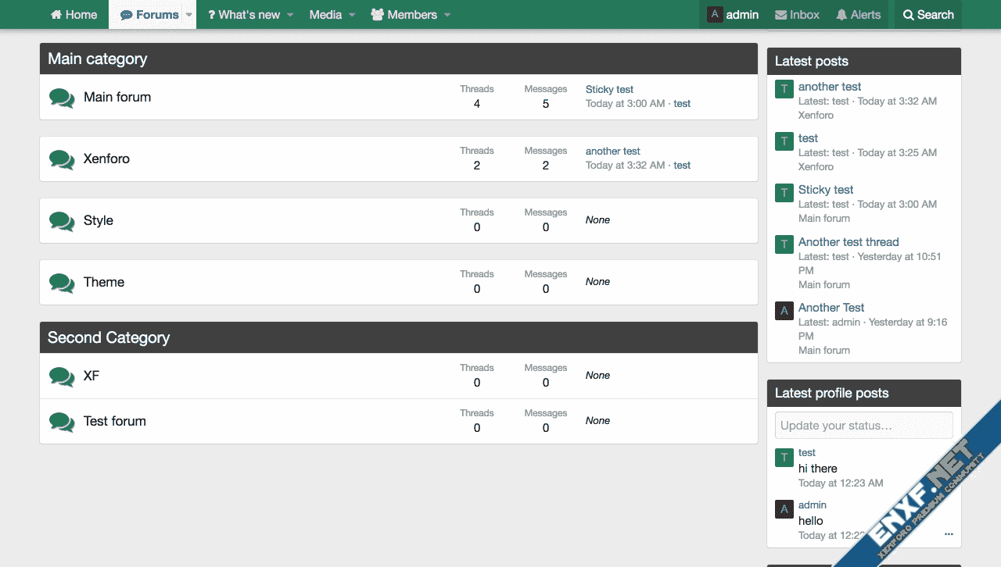The width and height of the screenshot is (1001, 567).
Task: Open the Search button
Action: pyautogui.click(x=928, y=15)
